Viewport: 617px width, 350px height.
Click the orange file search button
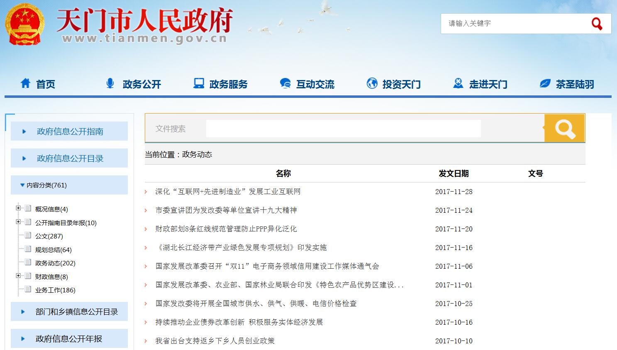[x=564, y=129]
